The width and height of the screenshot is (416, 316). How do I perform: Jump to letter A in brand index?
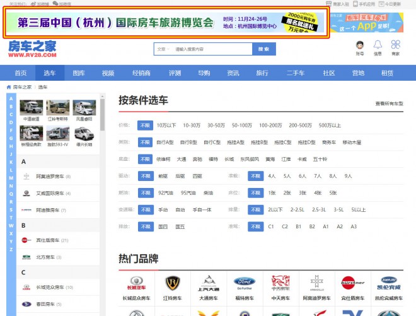click(x=11, y=99)
